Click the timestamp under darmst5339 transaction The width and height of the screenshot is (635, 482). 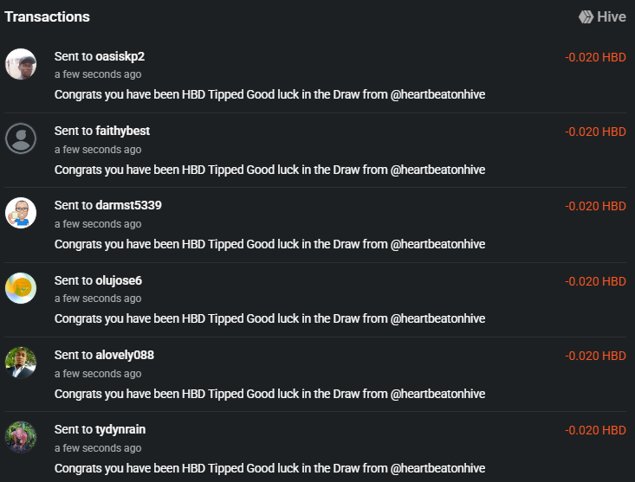coord(98,224)
